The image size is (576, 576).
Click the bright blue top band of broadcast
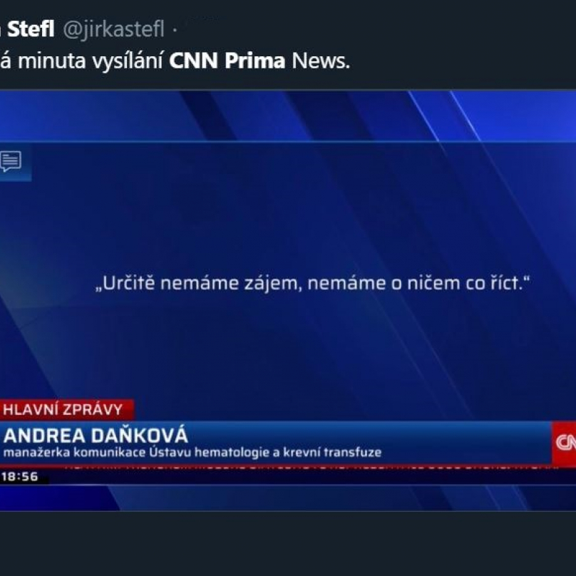pos(288,115)
